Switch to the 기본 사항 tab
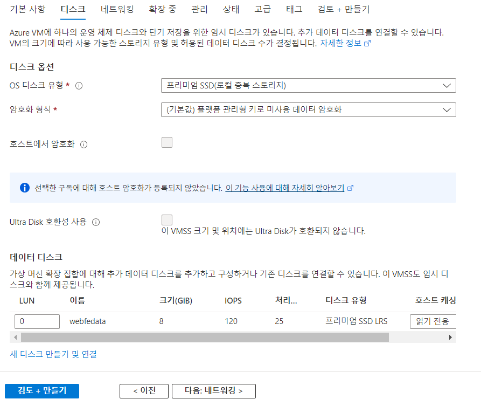This screenshot has height=406, width=481. [x=27, y=9]
